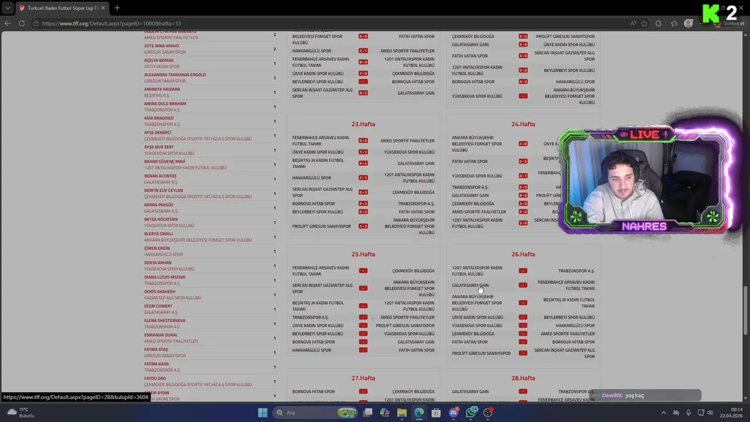Viewport: 750px width, 422px height.
Task: Open player Berfin Elif Ceylan link
Action: tap(163, 190)
